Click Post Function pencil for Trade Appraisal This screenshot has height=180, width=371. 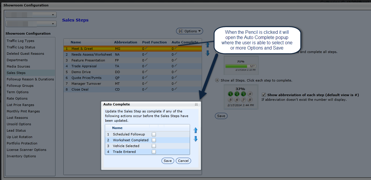[x=146, y=66]
